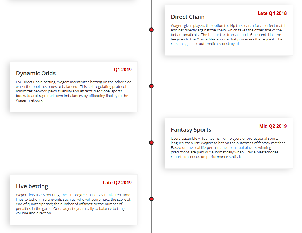302x233 pixels.
Task: Click the red timeline dot beside Live betting
Action: pyautogui.click(x=151, y=199)
